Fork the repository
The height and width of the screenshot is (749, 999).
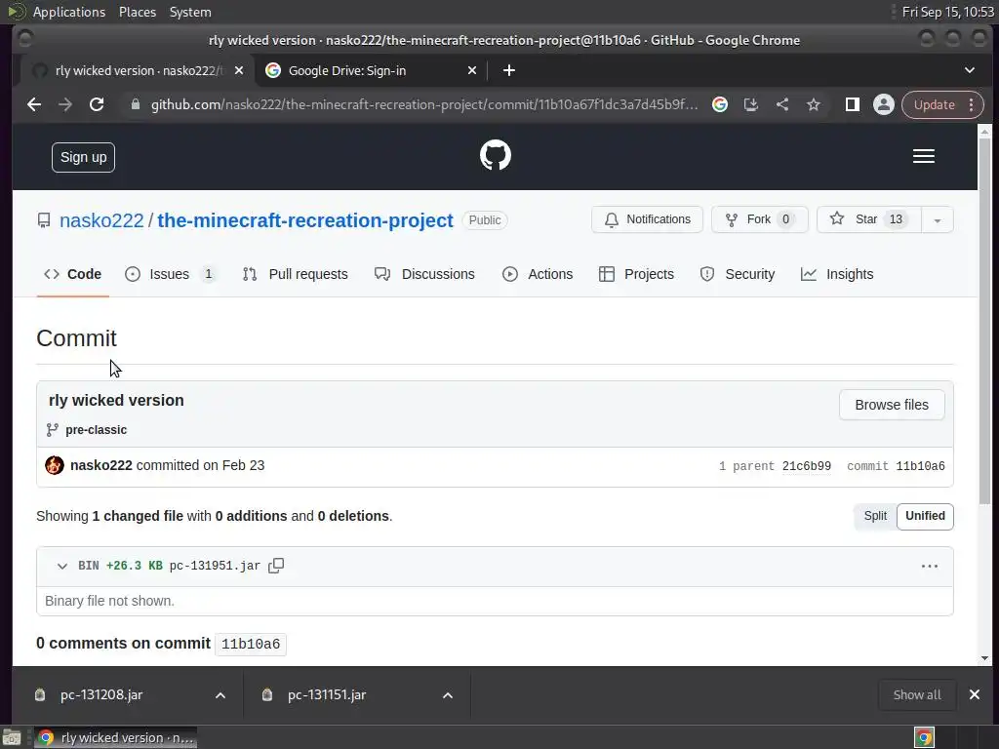pyautogui.click(x=760, y=219)
